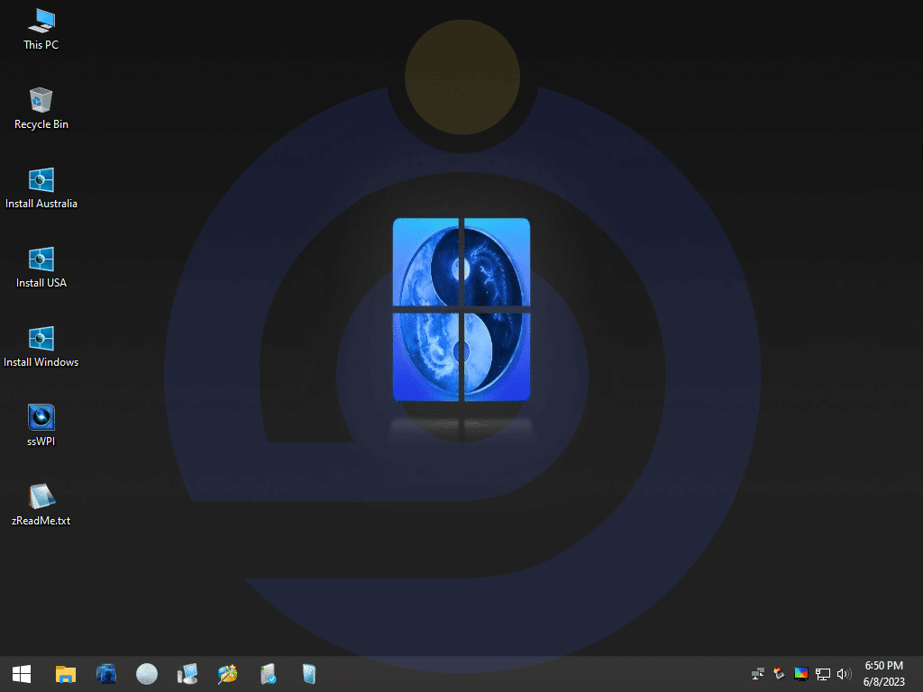Open the computer-monitor taskbar app
The width and height of the screenshot is (923, 692).
tap(187, 674)
